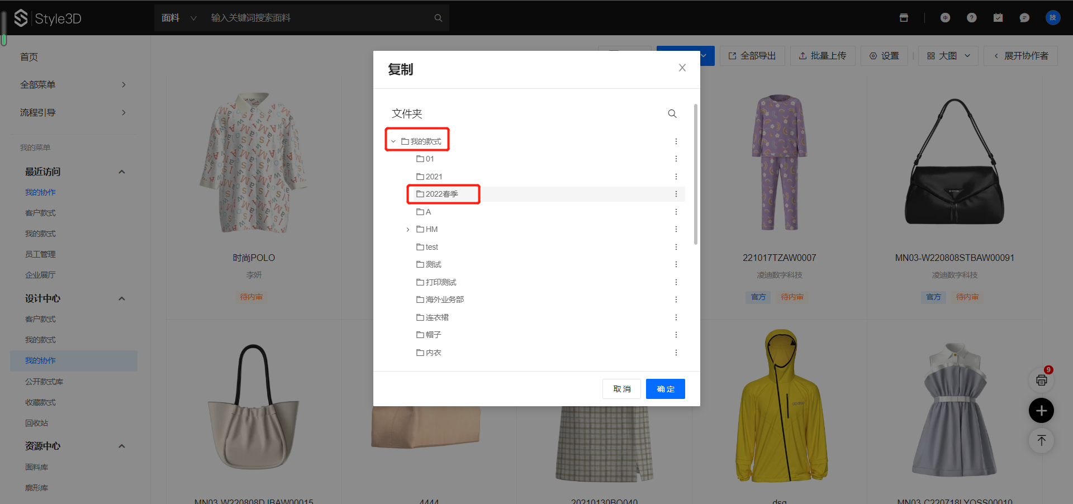
Task: Open more options for 海外业务部 folder
Action: tap(676, 299)
